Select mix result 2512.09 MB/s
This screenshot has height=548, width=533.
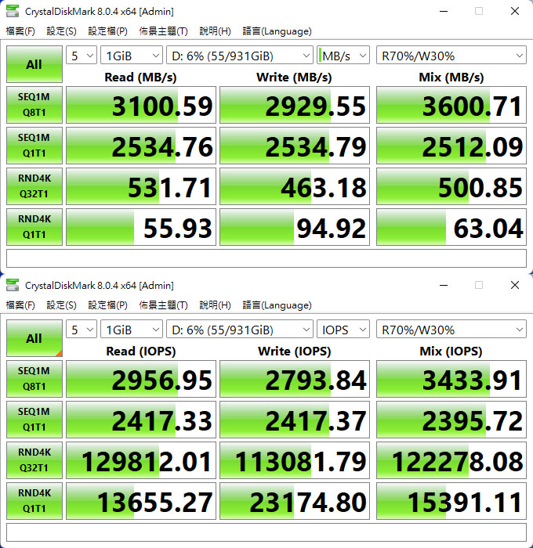451,146
